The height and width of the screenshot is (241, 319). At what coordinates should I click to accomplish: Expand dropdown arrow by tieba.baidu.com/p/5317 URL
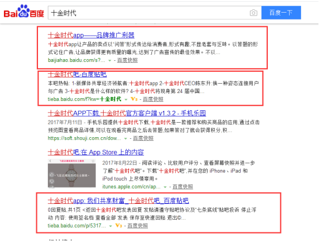pyautogui.click(x=111, y=226)
